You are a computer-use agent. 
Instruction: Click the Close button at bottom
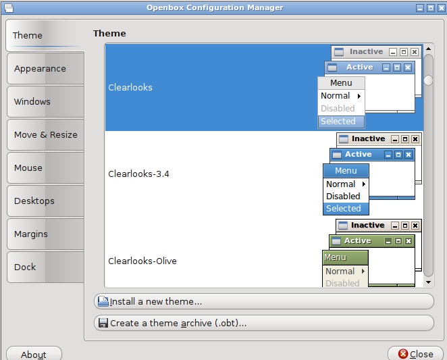(x=416, y=353)
